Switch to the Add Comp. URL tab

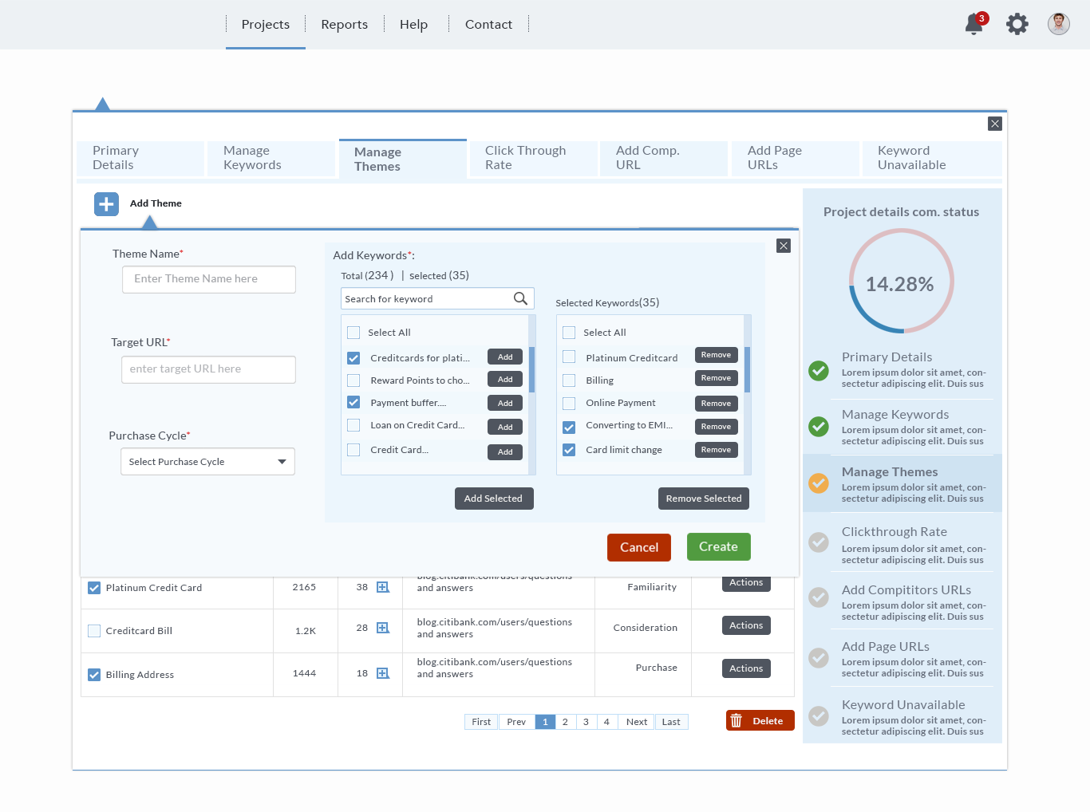pos(664,158)
